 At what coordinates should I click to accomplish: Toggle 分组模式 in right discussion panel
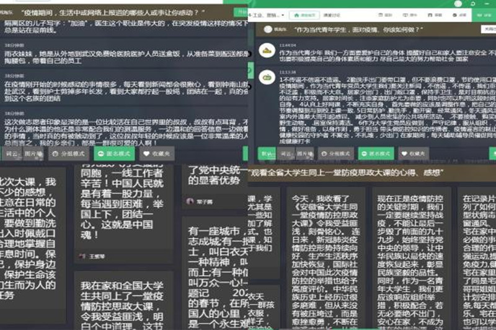click(336, 154)
